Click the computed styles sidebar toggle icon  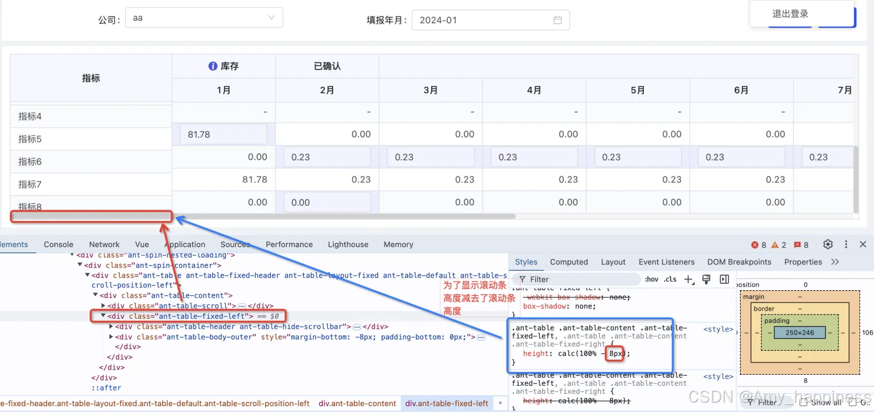point(724,279)
